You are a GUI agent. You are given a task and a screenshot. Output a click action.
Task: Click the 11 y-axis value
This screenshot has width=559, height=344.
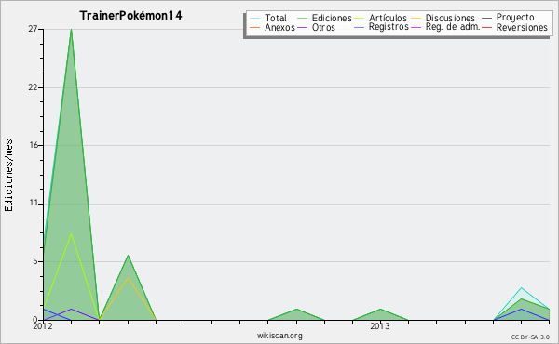(34, 203)
